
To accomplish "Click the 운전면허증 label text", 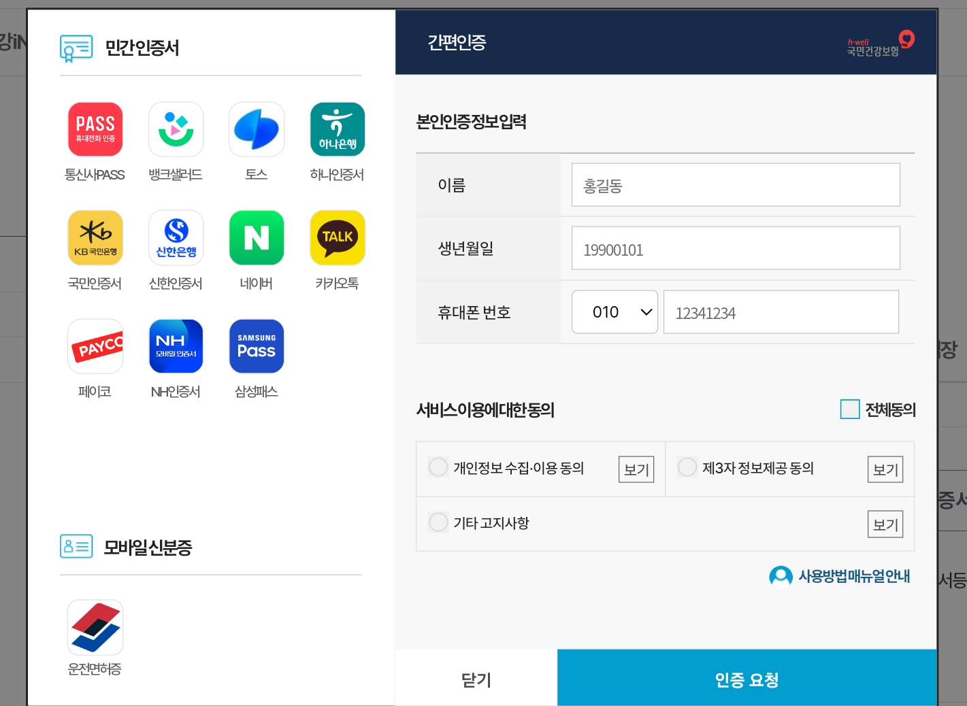I will click(95, 669).
